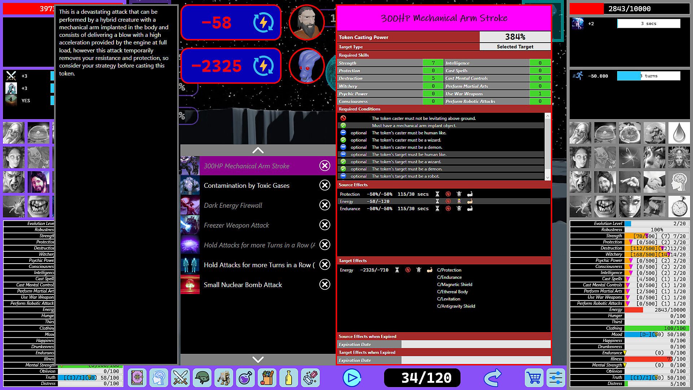Click the crossed swords weapons icon

pyautogui.click(x=180, y=378)
